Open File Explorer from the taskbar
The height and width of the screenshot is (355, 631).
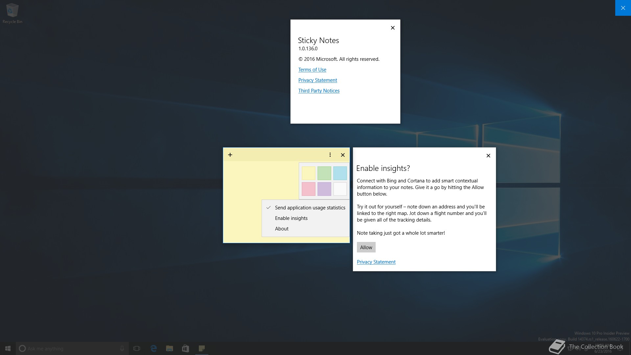170,348
